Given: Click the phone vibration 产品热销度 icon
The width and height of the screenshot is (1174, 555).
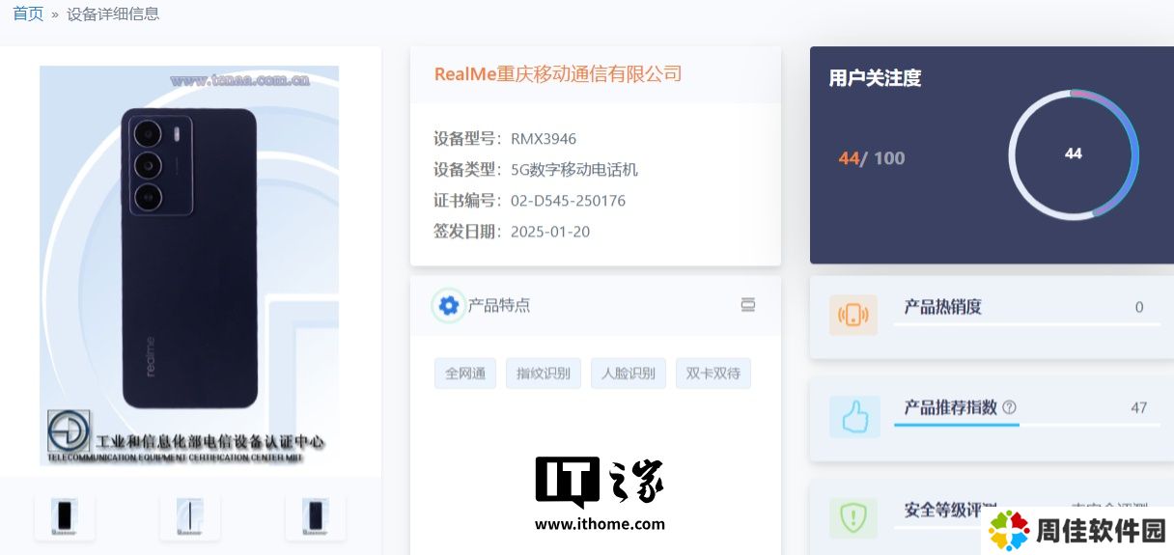Looking at the screenshot, I should click(853, 316).
